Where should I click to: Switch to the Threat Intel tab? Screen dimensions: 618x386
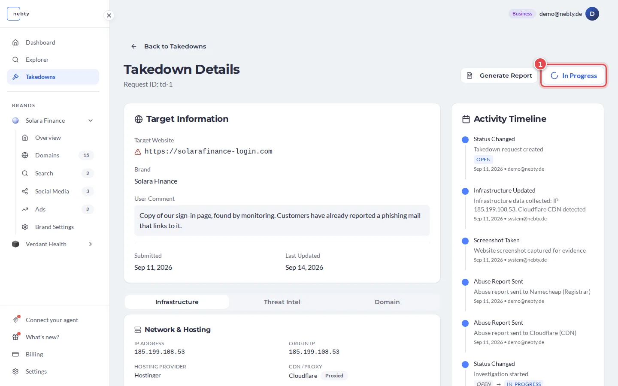point(282,302)
